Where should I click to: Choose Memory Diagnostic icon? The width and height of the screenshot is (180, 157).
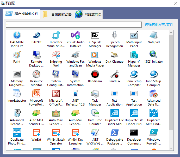click(x=17, y=74)
